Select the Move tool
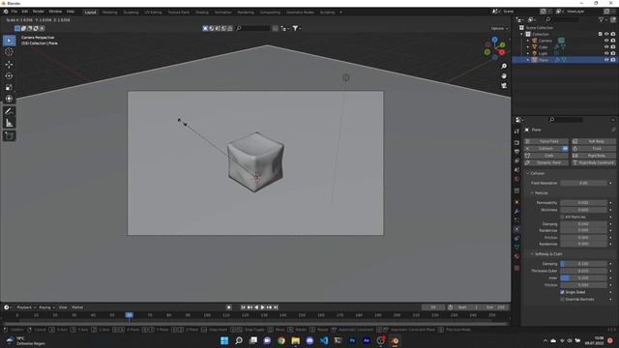 9,65
